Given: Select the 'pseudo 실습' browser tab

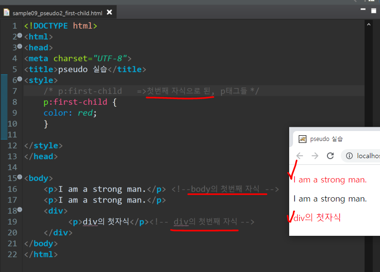Looking at the screenshot, I should [337, 139].
